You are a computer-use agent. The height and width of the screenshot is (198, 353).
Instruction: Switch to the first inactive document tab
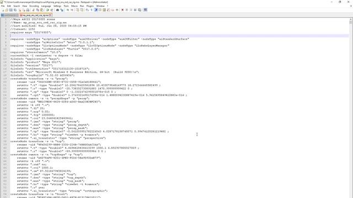click(9, 15)
